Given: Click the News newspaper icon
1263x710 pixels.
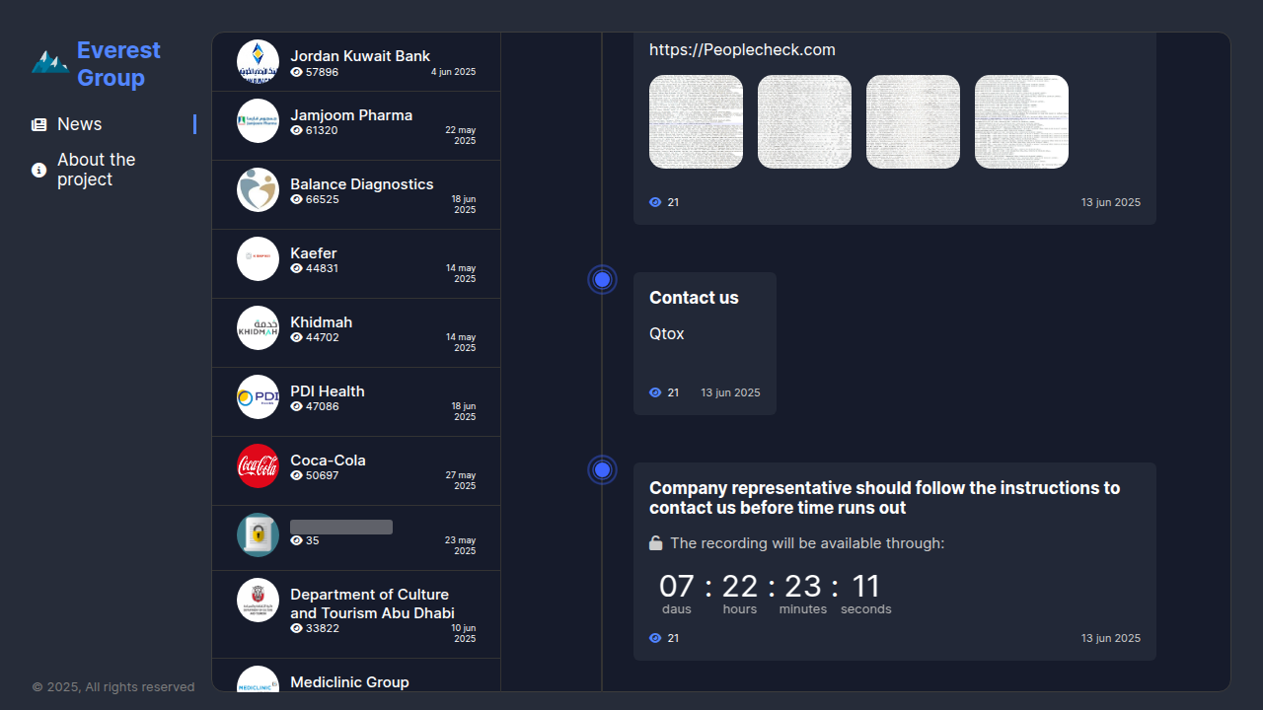Looking at the screenshot, I should (x=38, y=124).
